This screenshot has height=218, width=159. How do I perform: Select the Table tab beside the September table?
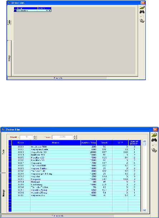[9, 22]
